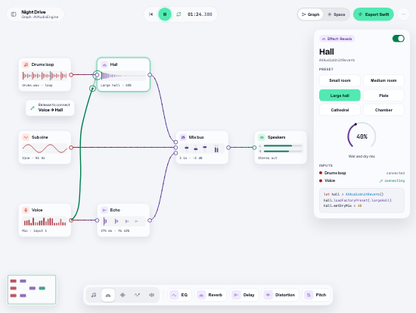Select Small room preset

click(340, 80)
